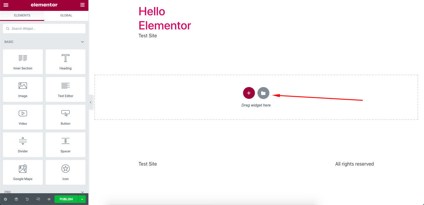Switch to Responsive Mode
Screen dimensions: 424x205
point(38,199)
